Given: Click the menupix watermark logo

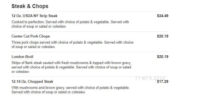Looking at the screenshot, I should 150,78.
